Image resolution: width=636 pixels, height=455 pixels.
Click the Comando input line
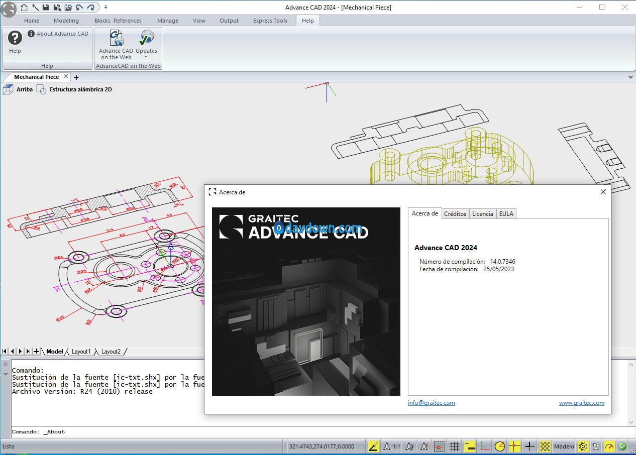point(322,432)
